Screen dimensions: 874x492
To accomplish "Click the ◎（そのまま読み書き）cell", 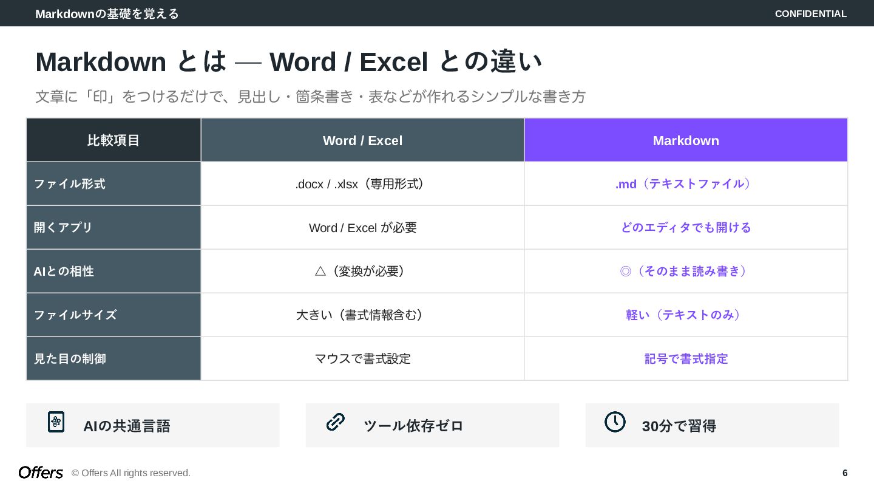I will pyautogui.click(x=686, y=271).
